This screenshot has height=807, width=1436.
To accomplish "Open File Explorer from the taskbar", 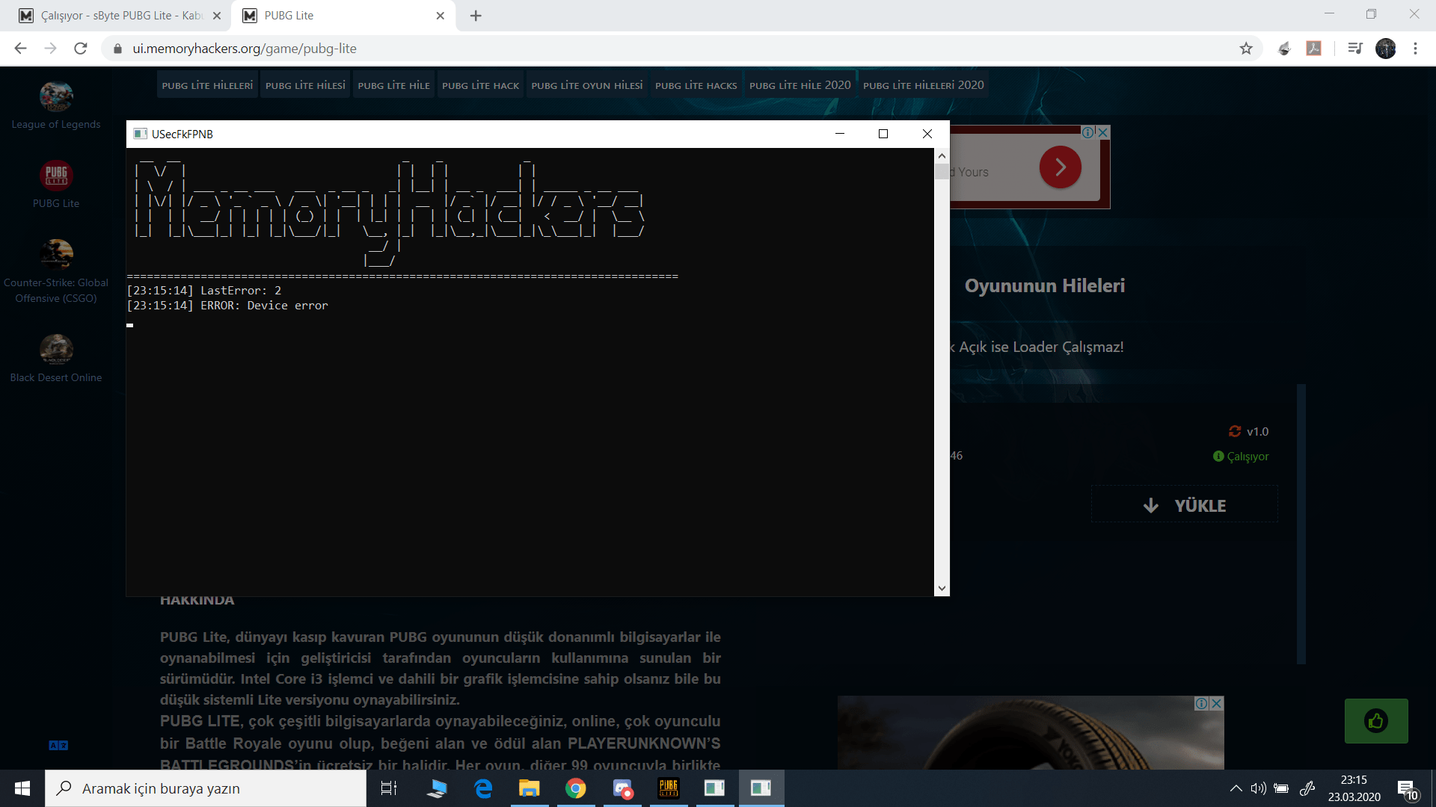I will (x=530, y=788).
